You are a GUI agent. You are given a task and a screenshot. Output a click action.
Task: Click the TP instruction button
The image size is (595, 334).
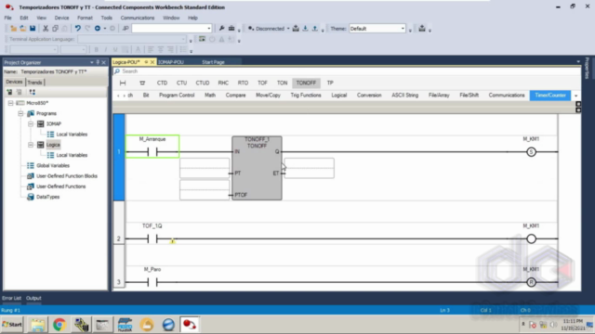point(330,83)
